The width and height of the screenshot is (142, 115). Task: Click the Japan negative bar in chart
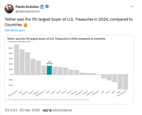click(120, 82)
